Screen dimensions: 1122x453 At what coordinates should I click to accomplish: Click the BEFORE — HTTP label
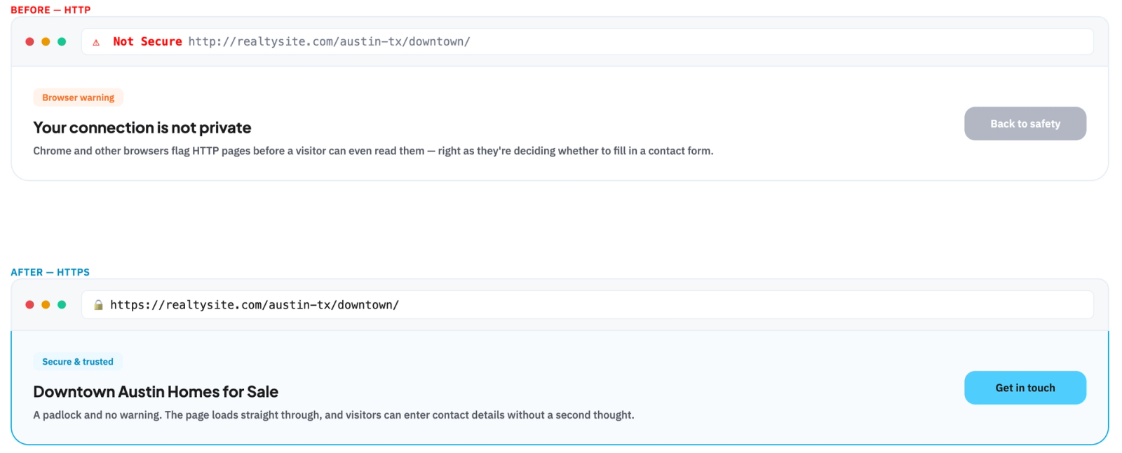click(x=50, y=10)
